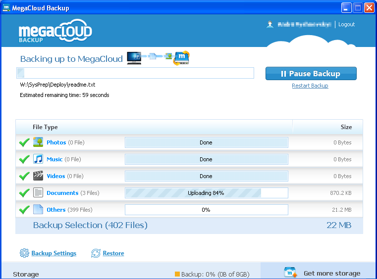
Task: Click the computer monitor icon in backup animation
Action: (x=134, y=58)
